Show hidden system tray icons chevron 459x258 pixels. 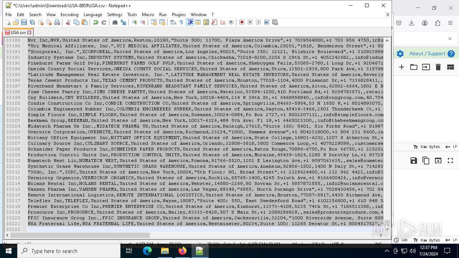coord(387,251)
